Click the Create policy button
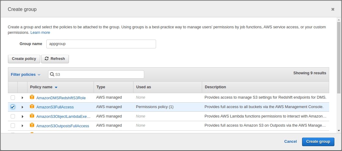The height and width of the screenshot is (151, 342). [x=24, y=59]
